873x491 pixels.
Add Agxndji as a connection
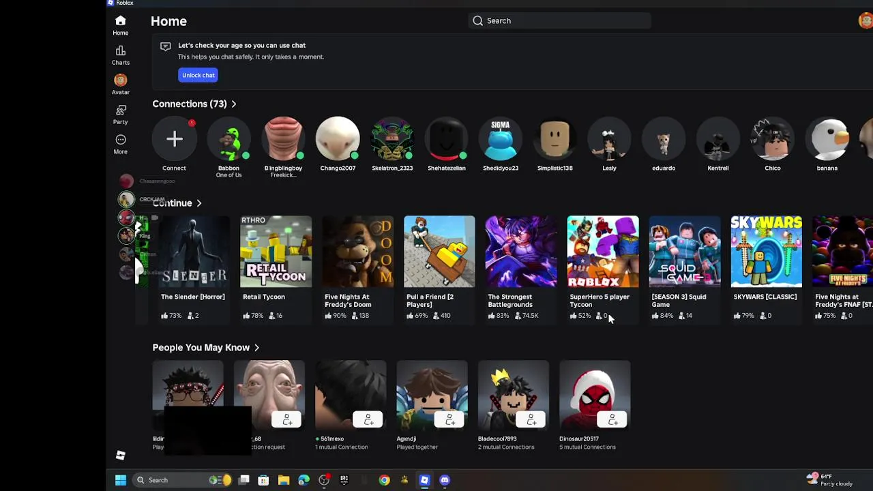coord(449,419)
